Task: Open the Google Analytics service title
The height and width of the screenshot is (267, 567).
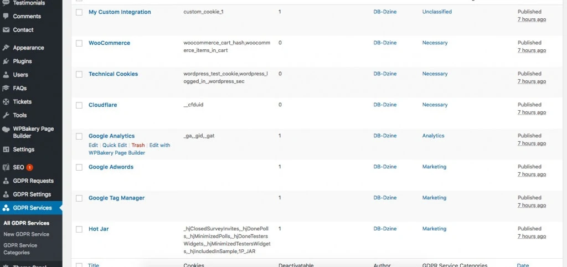Action: (111, 136)
